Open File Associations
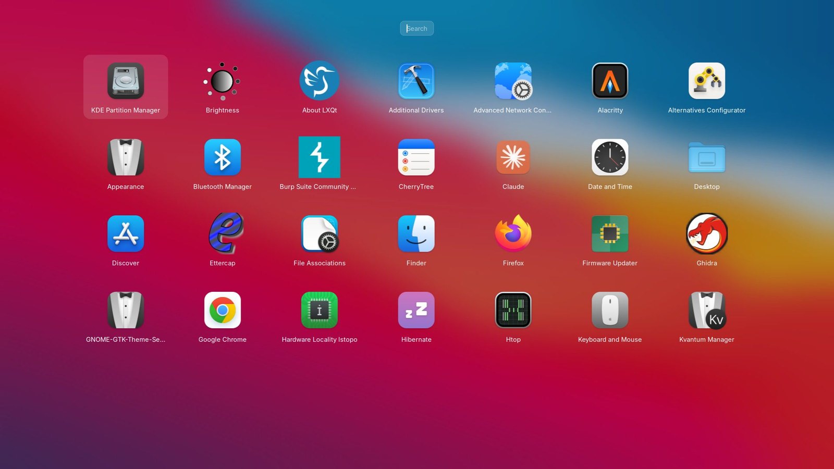The height and width of the screenshot is (469, 834). click(x=320, y=234)
